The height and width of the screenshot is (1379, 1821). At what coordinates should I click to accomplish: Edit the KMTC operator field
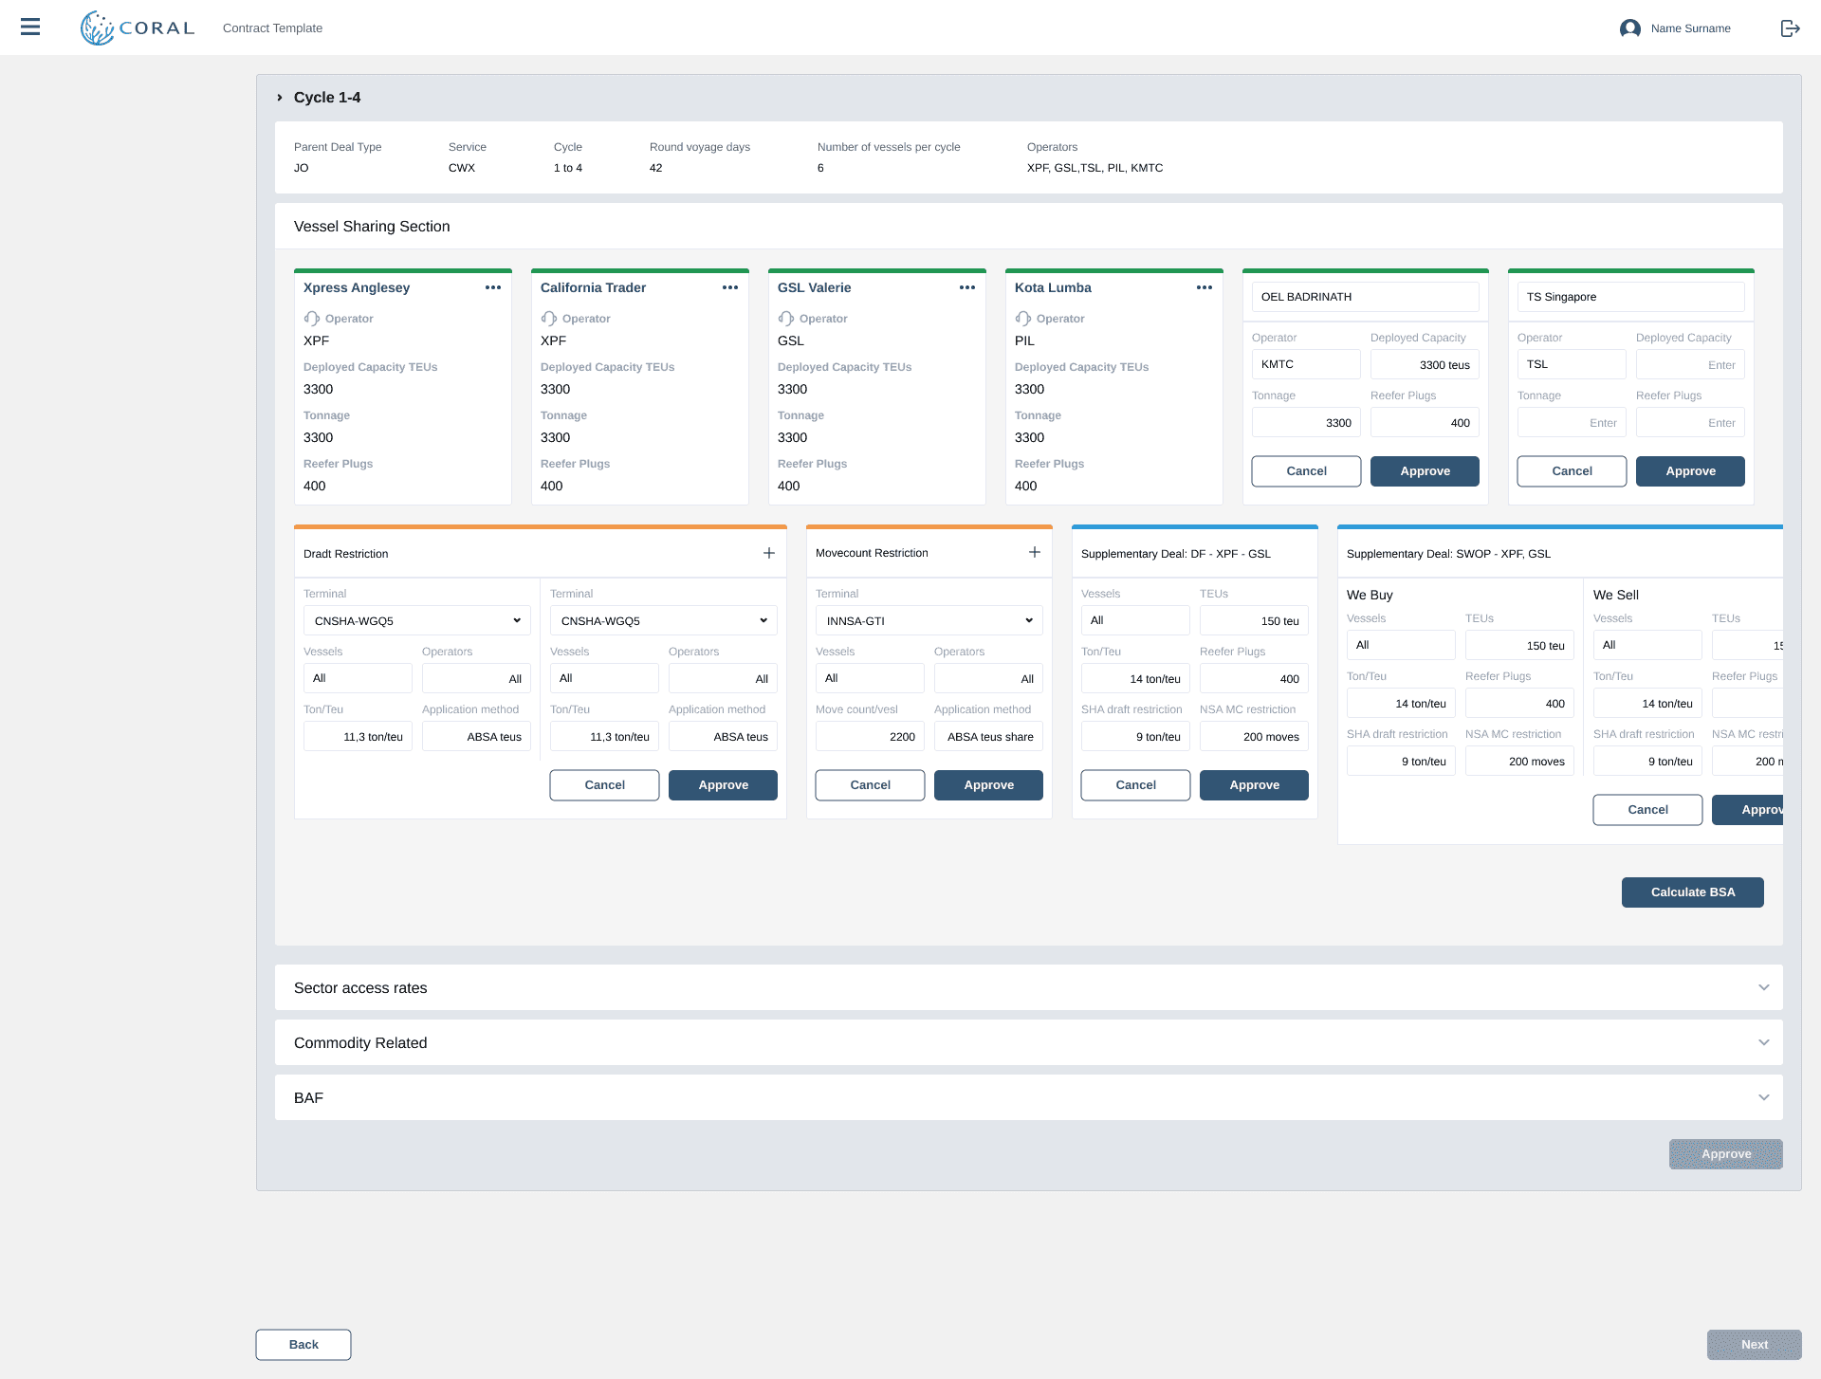[1306, 364]
